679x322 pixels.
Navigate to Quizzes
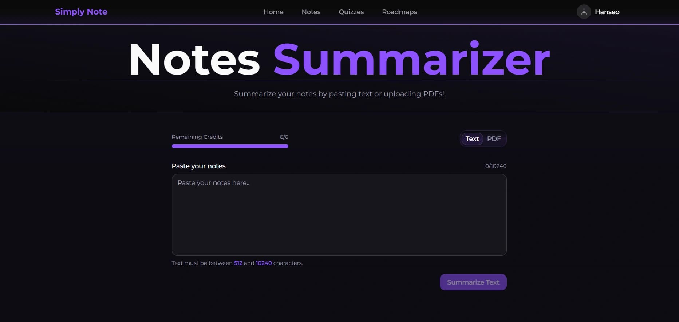pos(351,12)
